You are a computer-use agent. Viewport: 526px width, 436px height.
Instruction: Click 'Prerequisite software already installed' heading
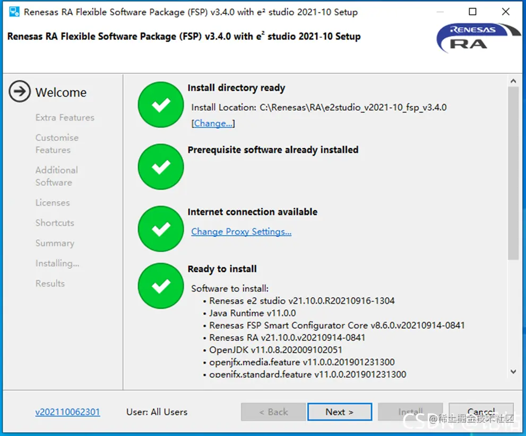click(x=273, y=150)
